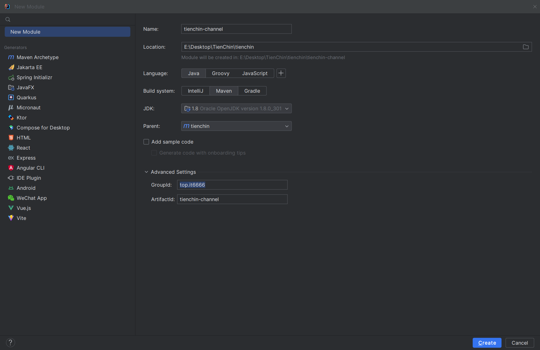Choose the Jakarta EE generator icon
Image resolution: width=540 pixels, height=350 pixels.
(11, 67)
